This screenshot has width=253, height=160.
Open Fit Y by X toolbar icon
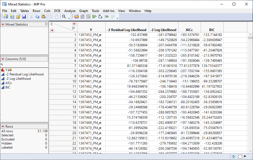[x=100, y=17]
